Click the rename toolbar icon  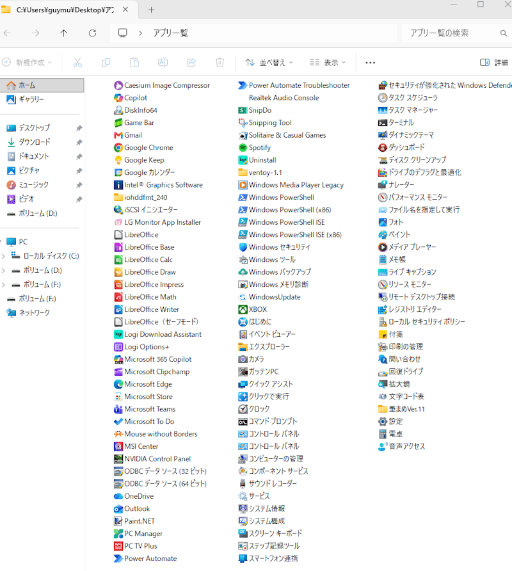pos(163,63)
